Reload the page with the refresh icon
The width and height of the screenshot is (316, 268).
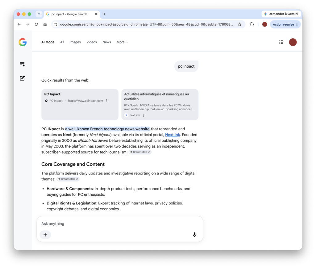(x=36, y=24)
